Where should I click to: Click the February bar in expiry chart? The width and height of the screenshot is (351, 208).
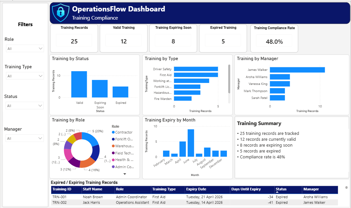tap(166, 153)
